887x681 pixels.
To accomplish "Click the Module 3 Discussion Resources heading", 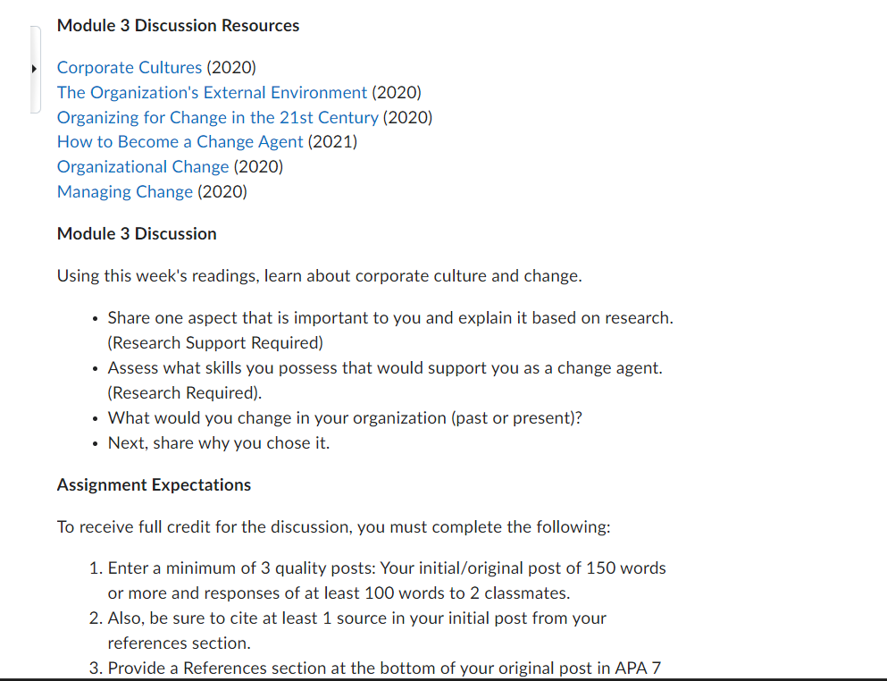I will coord(178,26).
